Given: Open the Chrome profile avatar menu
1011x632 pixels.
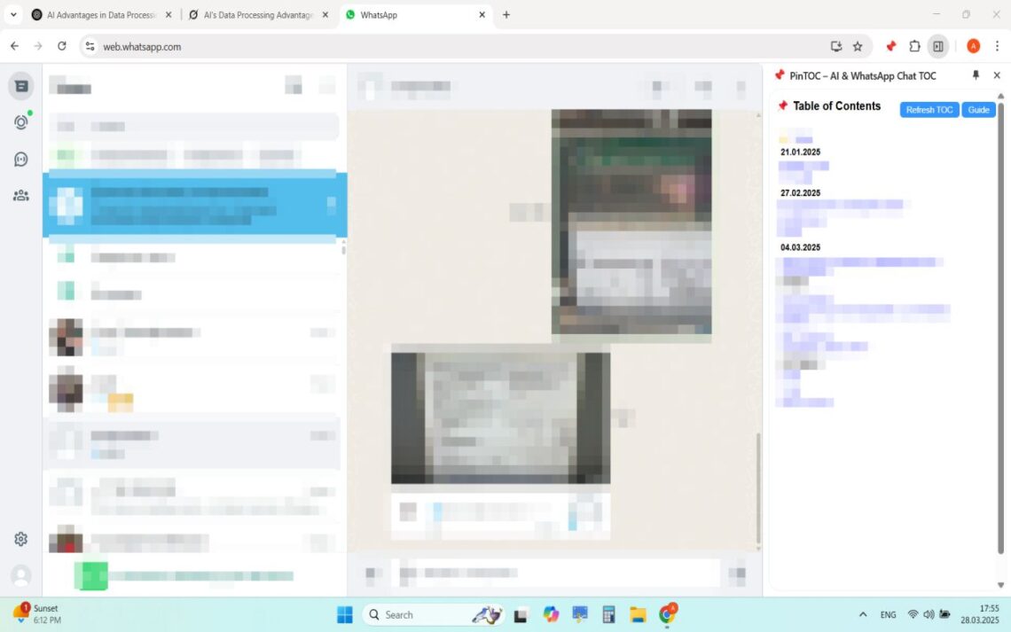Looking at the screenshot, I should click(x=973, y=45).
